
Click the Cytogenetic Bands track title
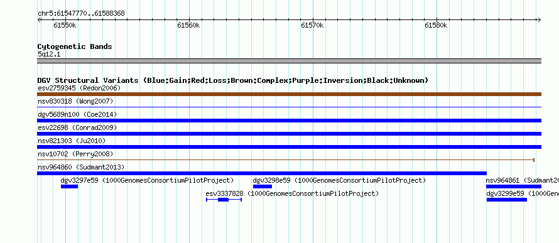pos(75,46)
